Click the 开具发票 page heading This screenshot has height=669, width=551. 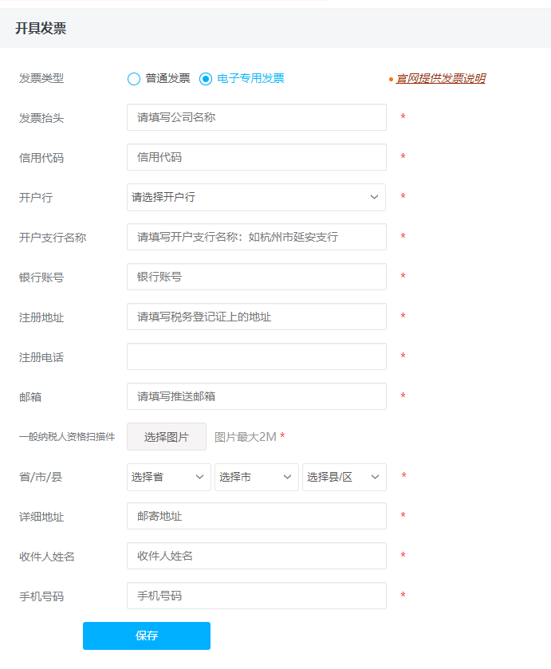[x=41, y=28]
